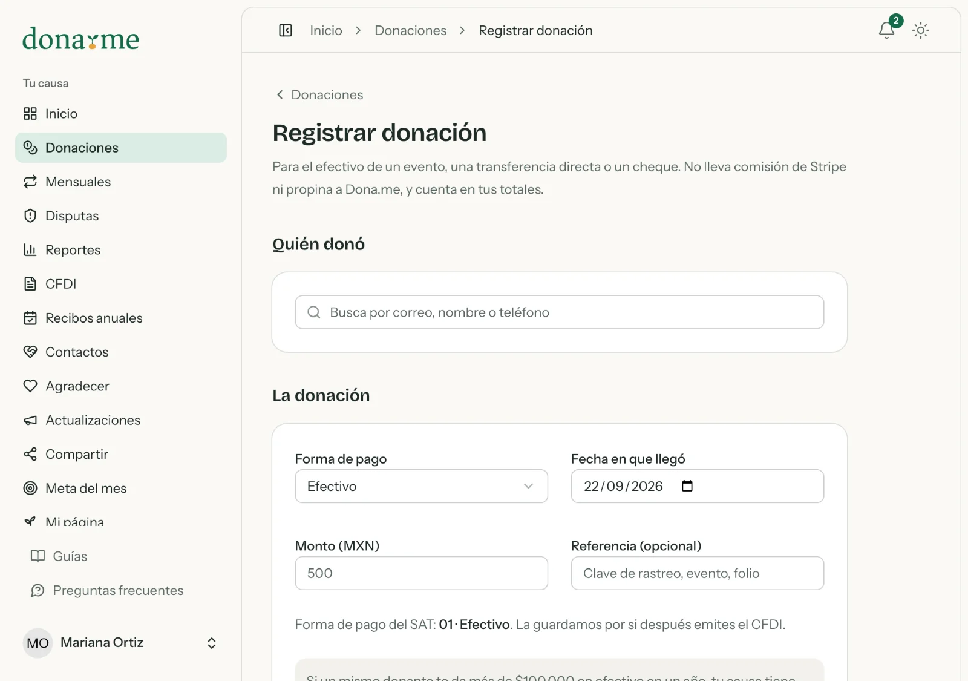Click the Compartir share icon
The width and height of the screenshot is (968, 681).
pos(30,454)
